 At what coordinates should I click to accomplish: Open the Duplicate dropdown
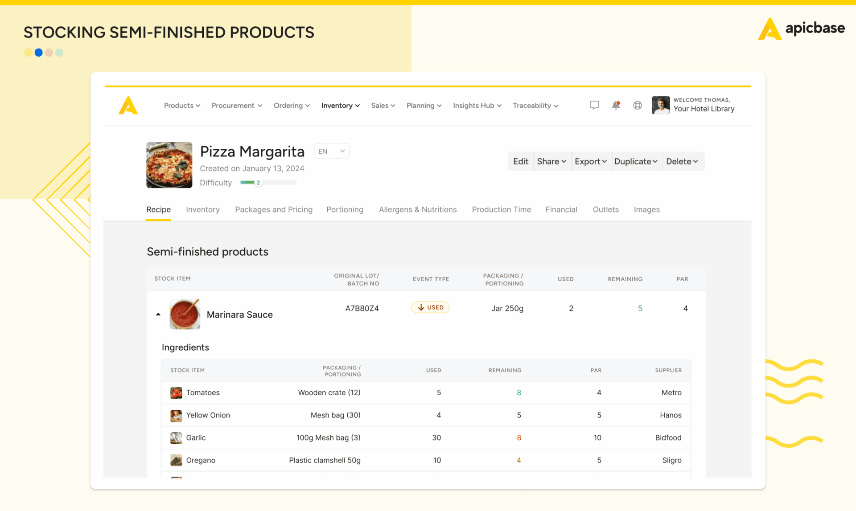tap(635, 161)
